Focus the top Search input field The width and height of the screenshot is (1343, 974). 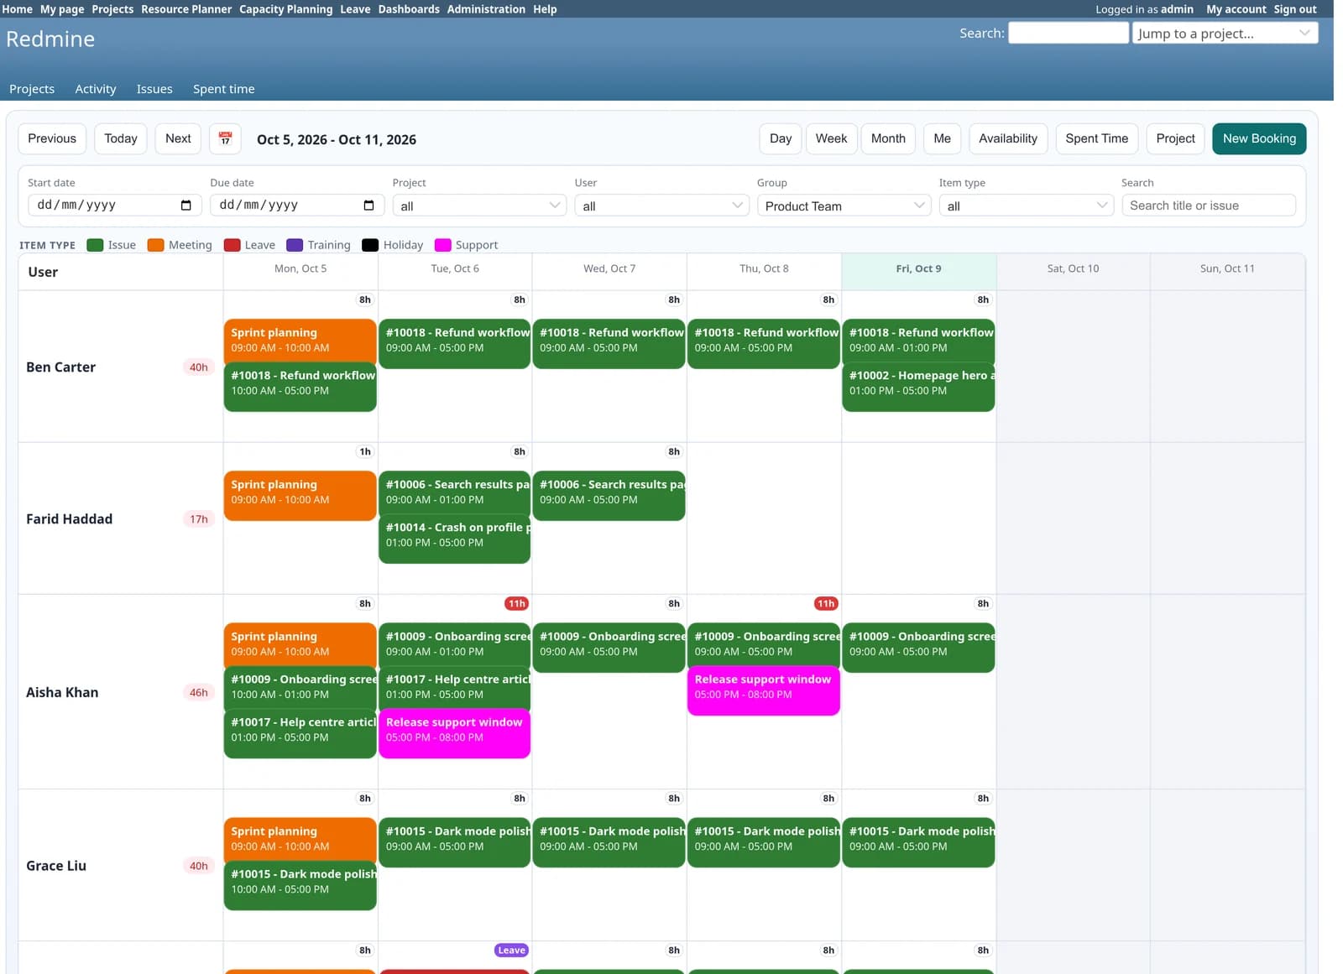(1069, 33)
